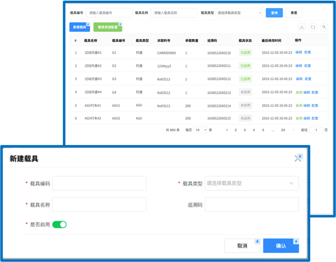336x262 pixels.
Task: Go to page 2 in pagination
Action: (x=236, y=130)
